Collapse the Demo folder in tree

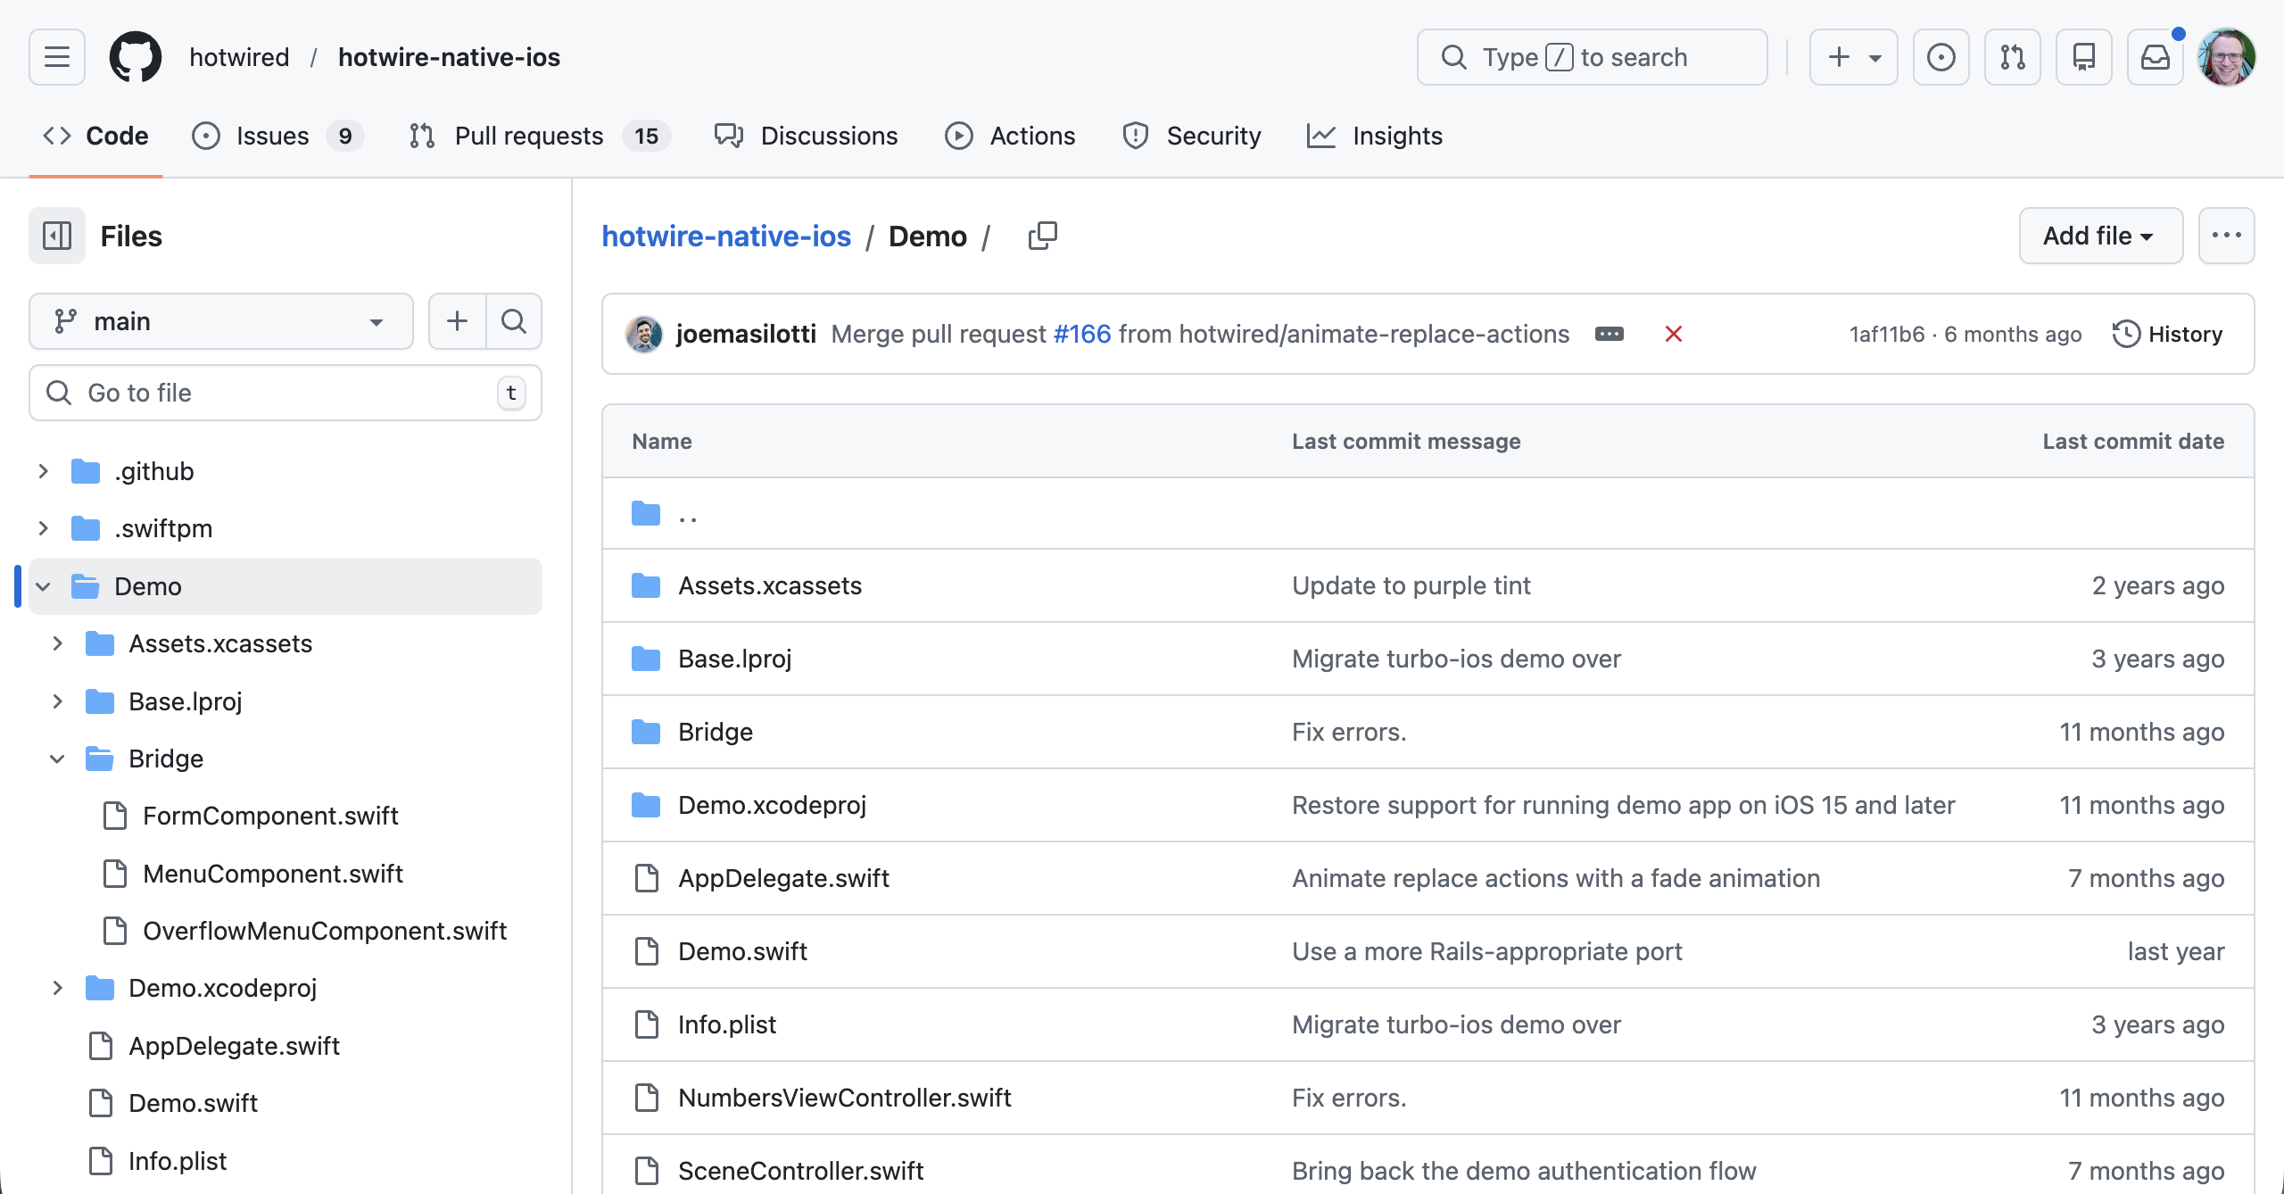[43, 586]
